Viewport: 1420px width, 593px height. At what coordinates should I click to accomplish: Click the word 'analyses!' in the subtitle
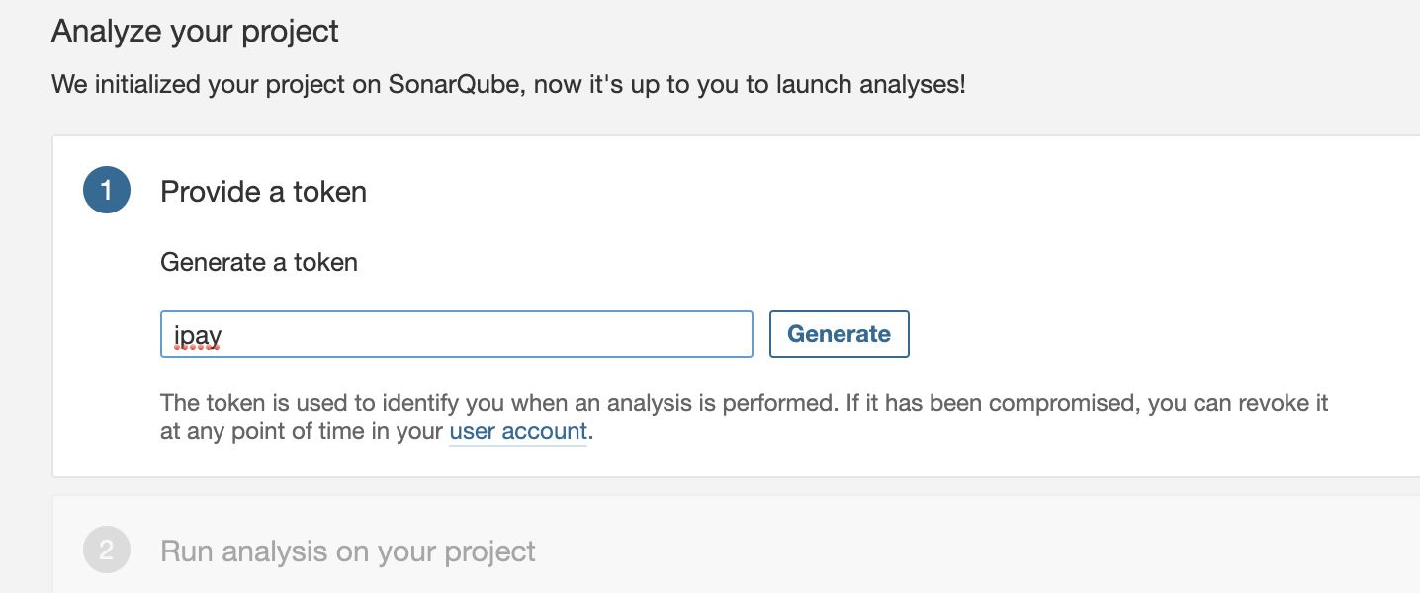pyautogui.click(x=912, y=84)
